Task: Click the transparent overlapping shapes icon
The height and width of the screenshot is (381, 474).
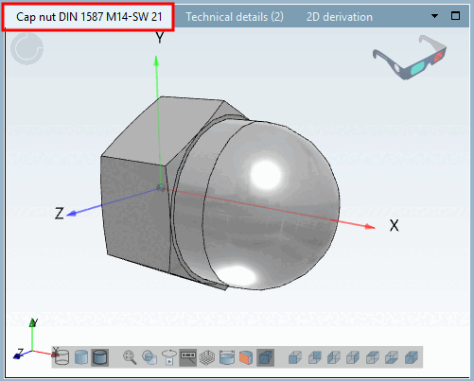Action: pos(149,357)
